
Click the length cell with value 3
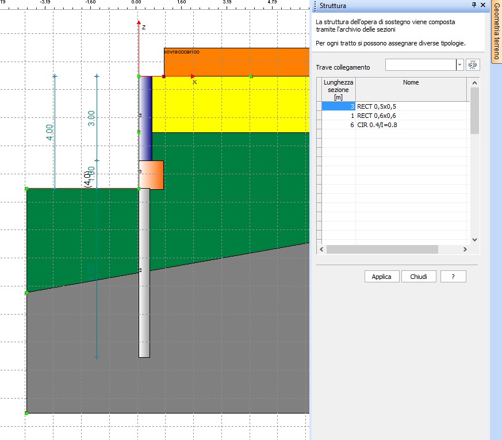[339, 106]
